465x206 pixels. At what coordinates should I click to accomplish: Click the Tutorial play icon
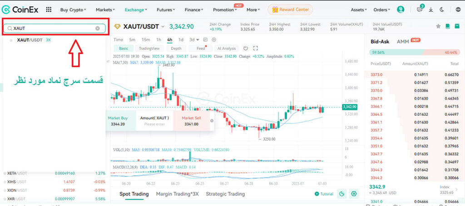tap(317, 194)
